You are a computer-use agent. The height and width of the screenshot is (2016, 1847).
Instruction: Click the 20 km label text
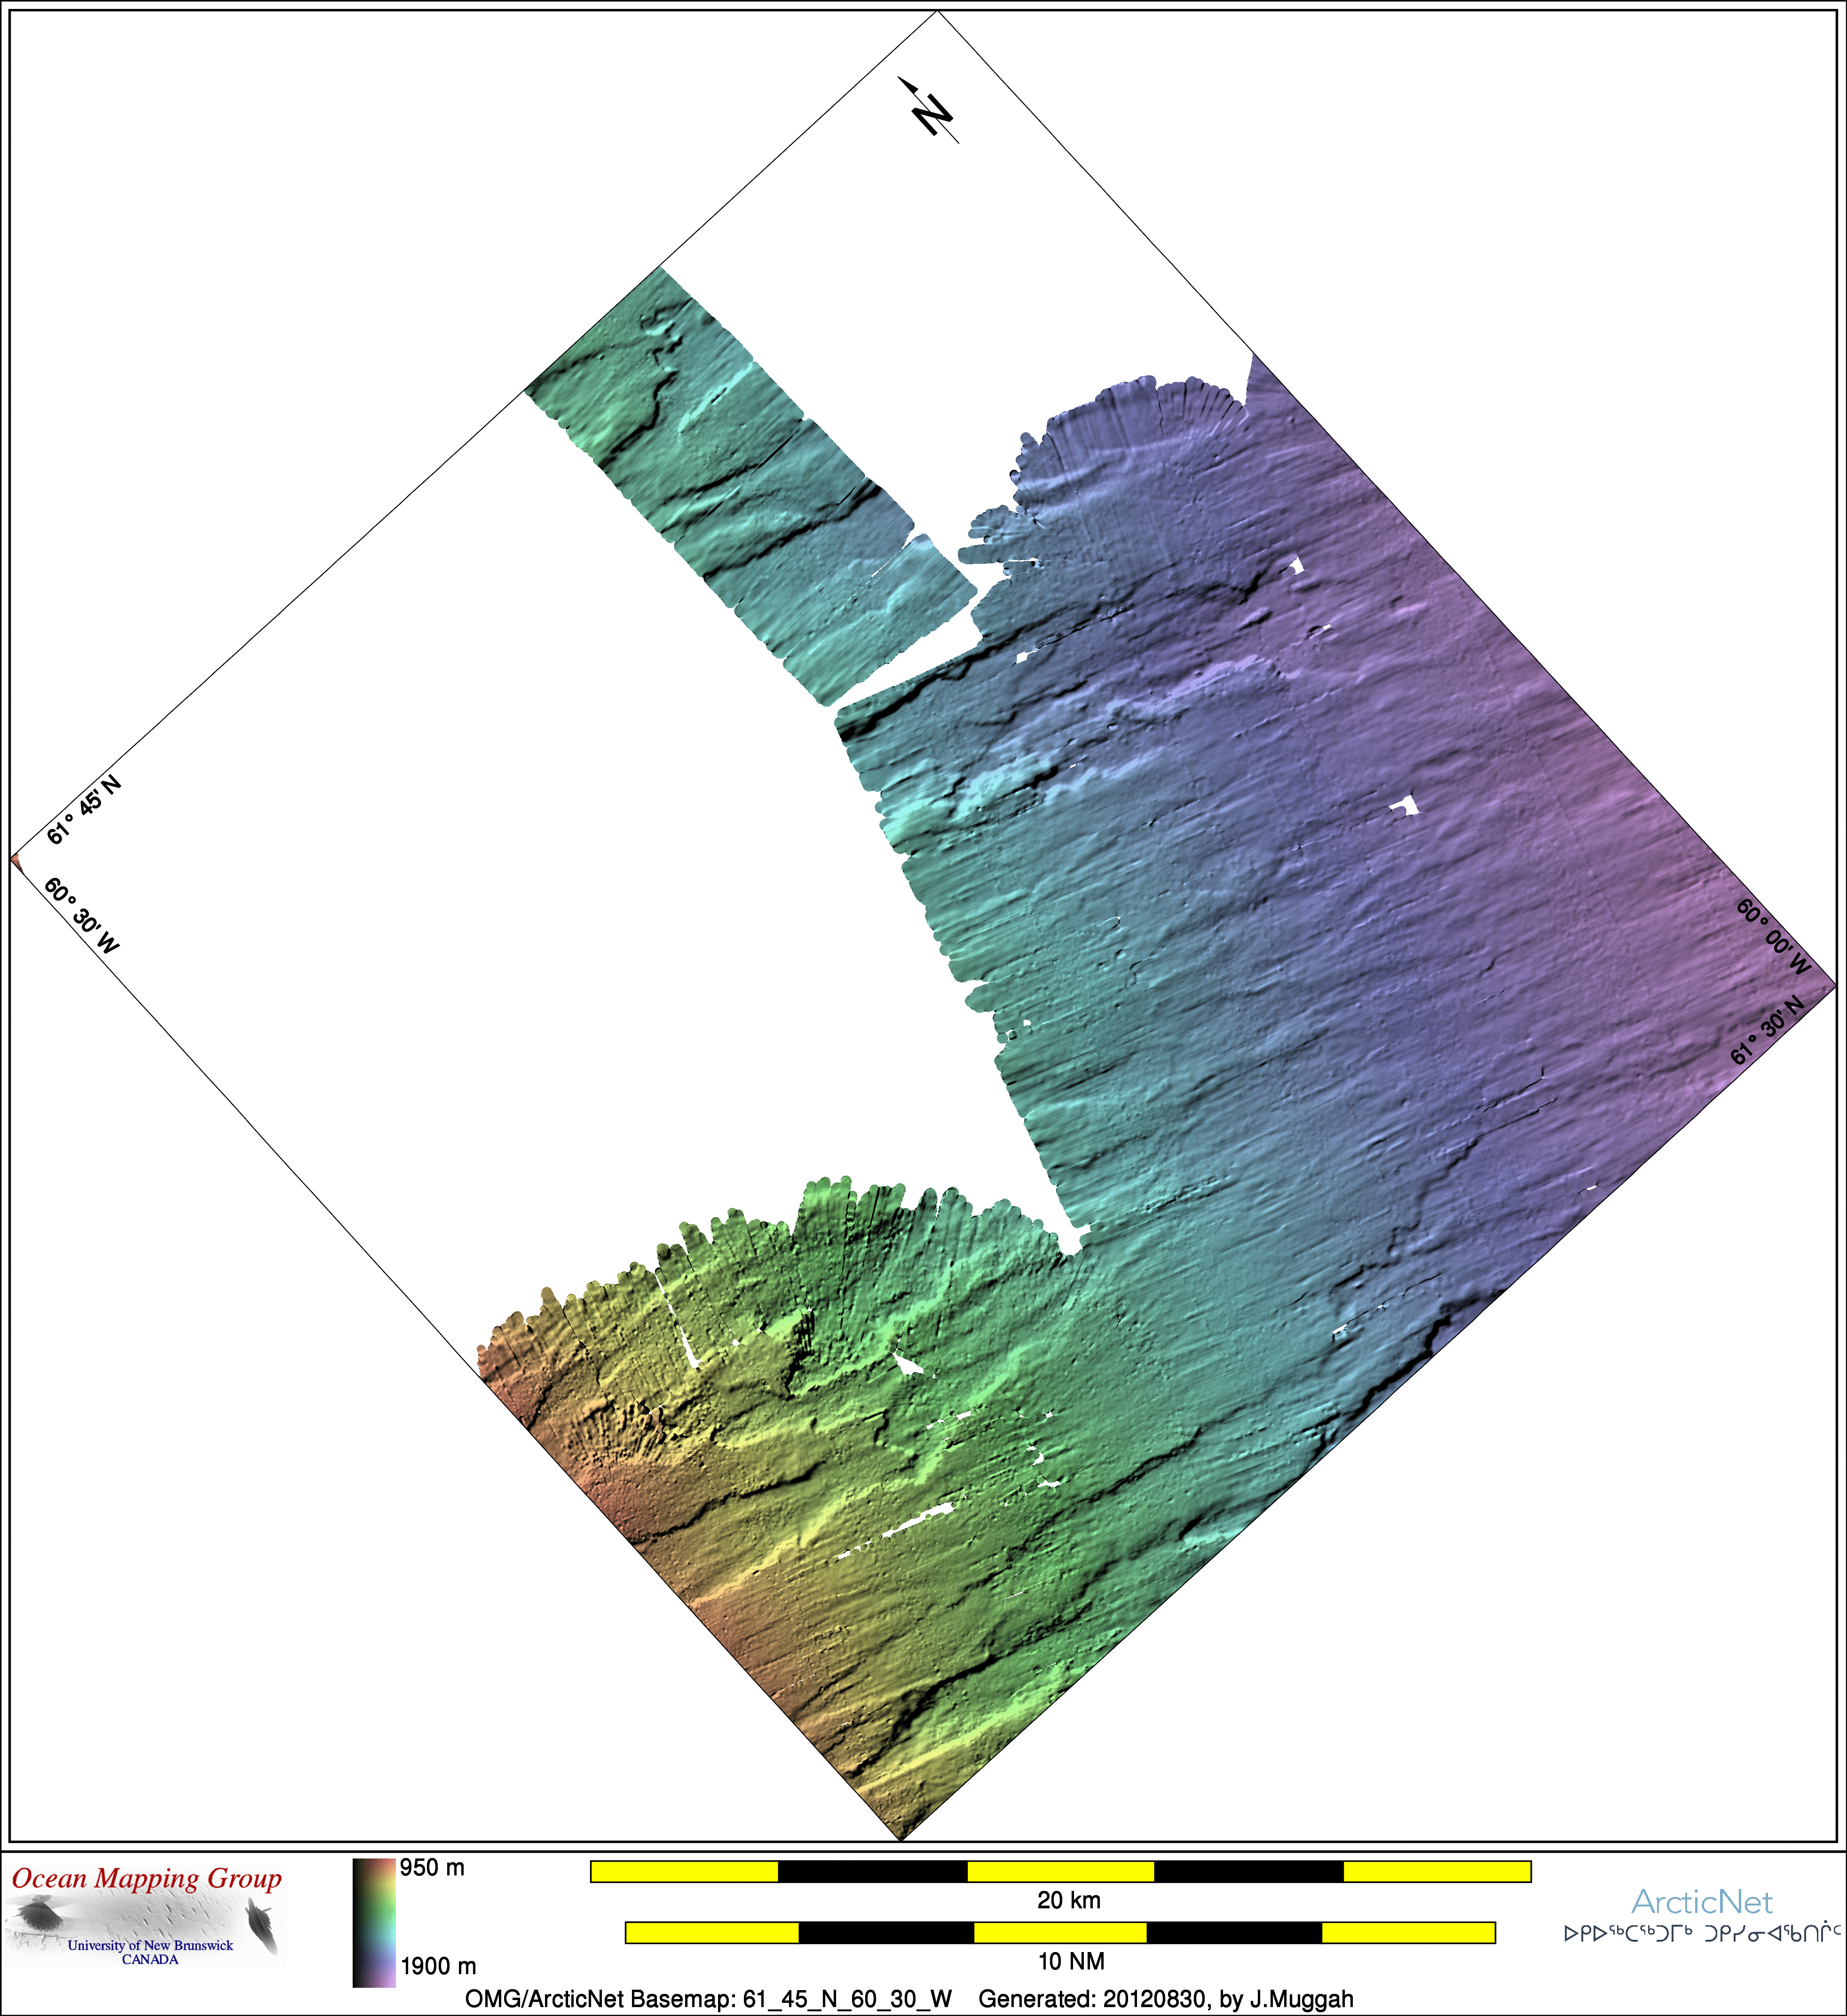(x=1068, y=1901)
